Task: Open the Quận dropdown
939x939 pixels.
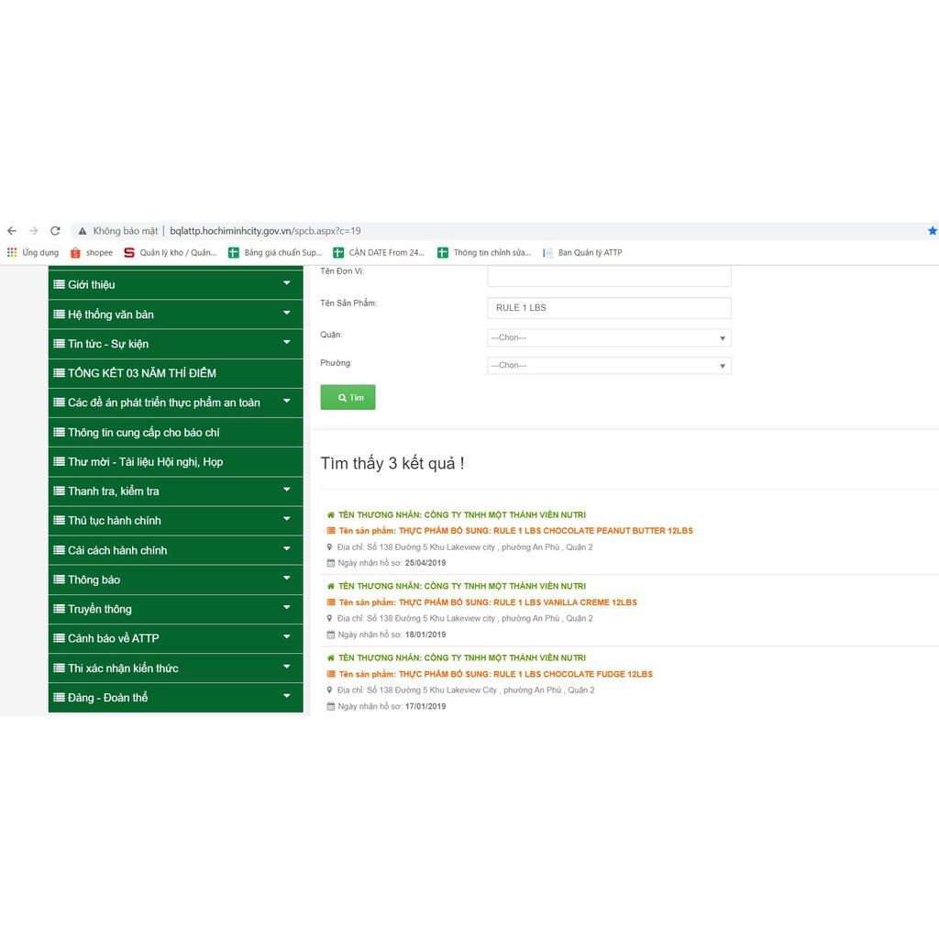Action: (609, 337)
